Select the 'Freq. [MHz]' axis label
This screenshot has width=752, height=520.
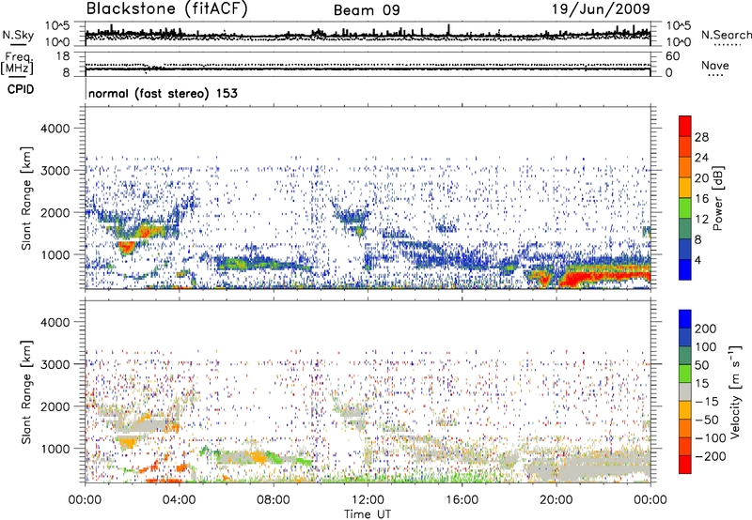pos(17,63)
